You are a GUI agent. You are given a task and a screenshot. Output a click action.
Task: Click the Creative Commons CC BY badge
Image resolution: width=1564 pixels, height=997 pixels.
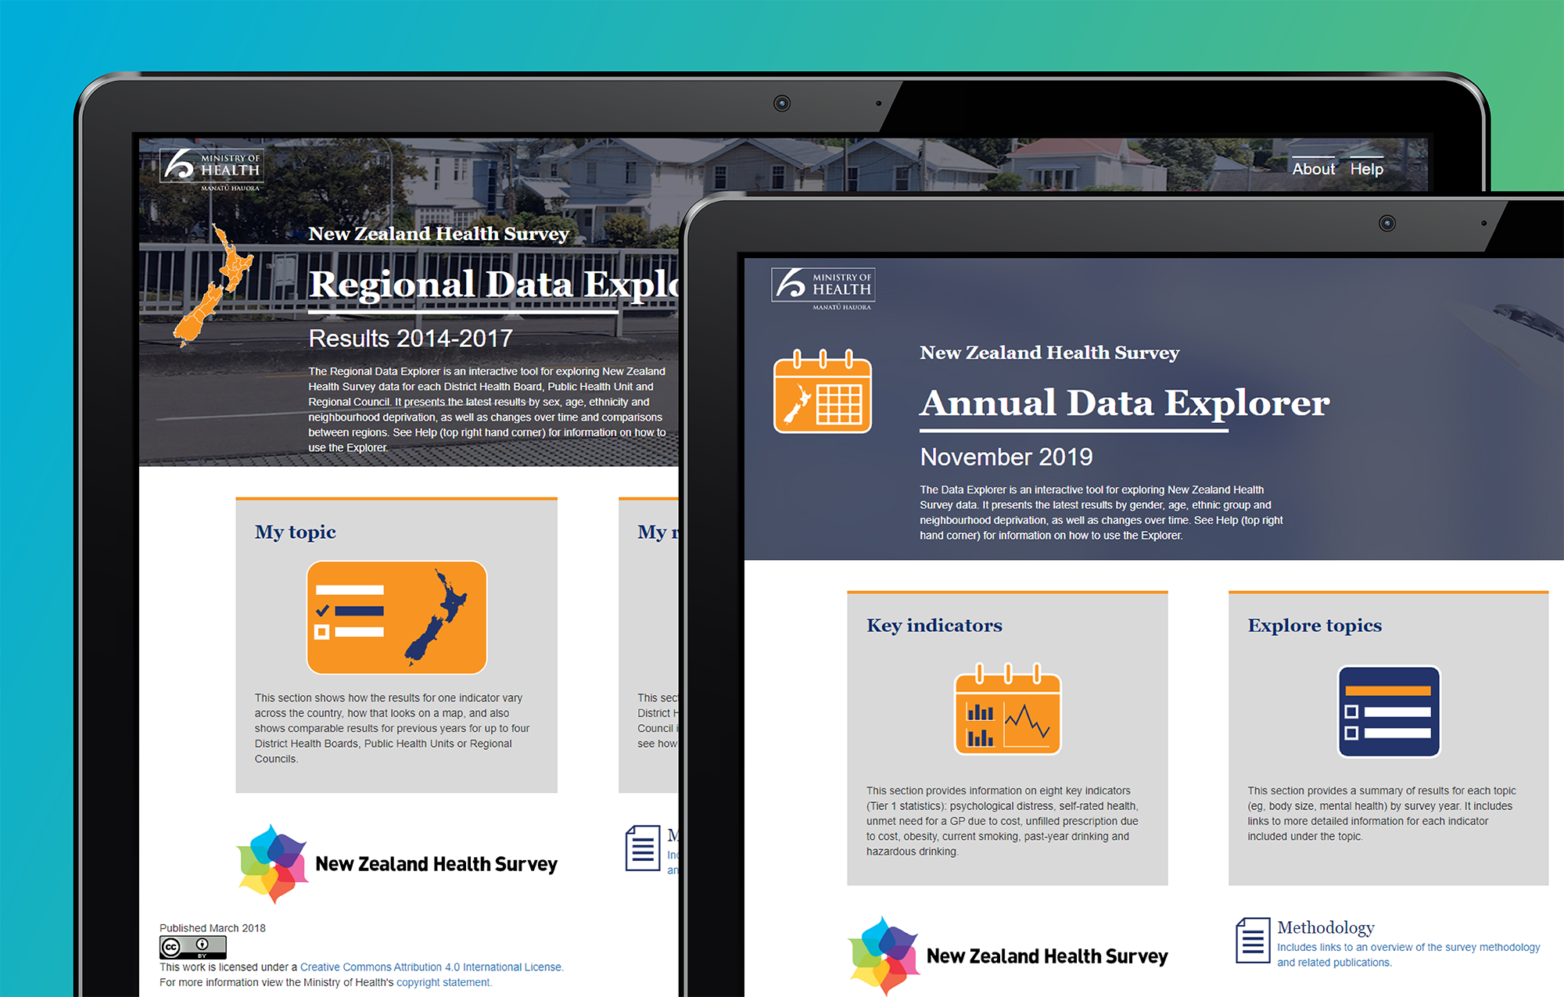pyautogui.click(x=192, y=947)
